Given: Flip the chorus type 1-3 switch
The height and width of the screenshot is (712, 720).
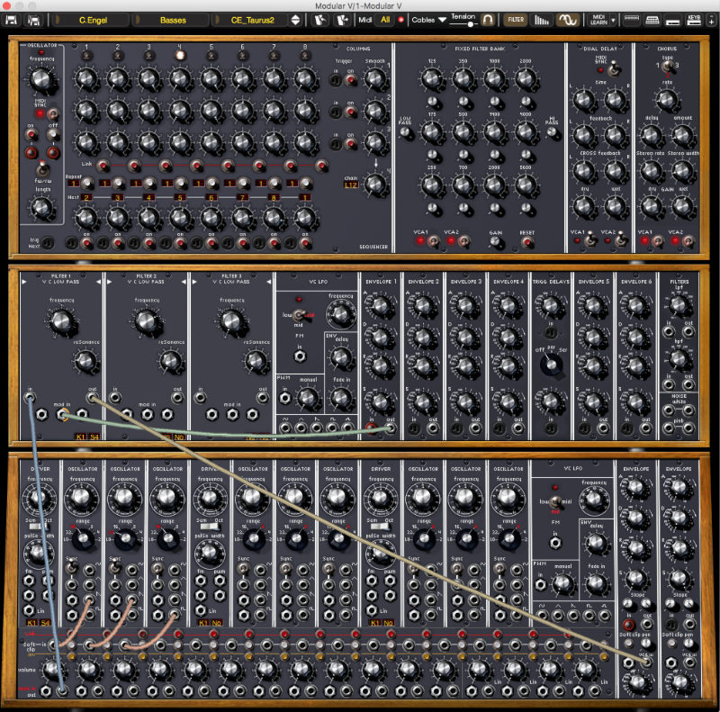Looking at the screenshot, I should [x=668, y=66].
